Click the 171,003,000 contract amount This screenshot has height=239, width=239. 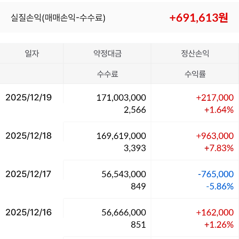[x=121, y=97]
